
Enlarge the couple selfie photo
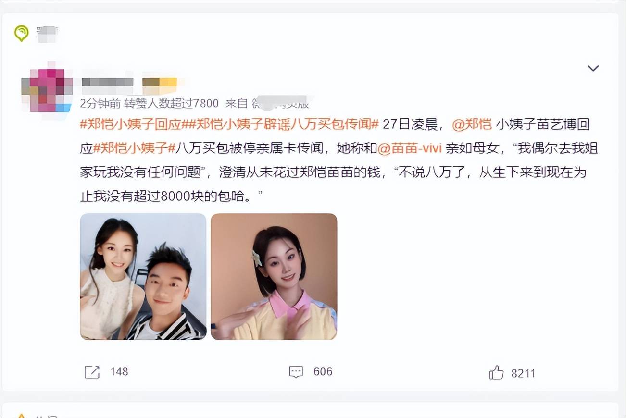tap(143, 277)
